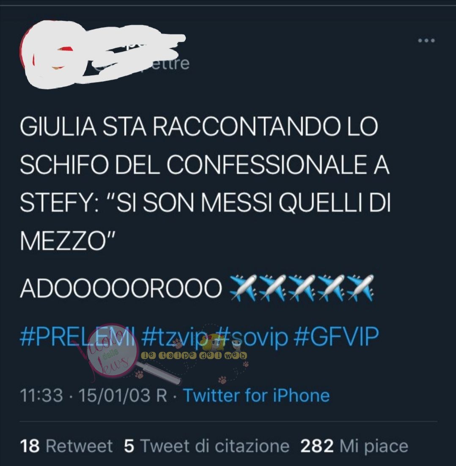Tap the last airplane emoji in the row

[360, 288]
